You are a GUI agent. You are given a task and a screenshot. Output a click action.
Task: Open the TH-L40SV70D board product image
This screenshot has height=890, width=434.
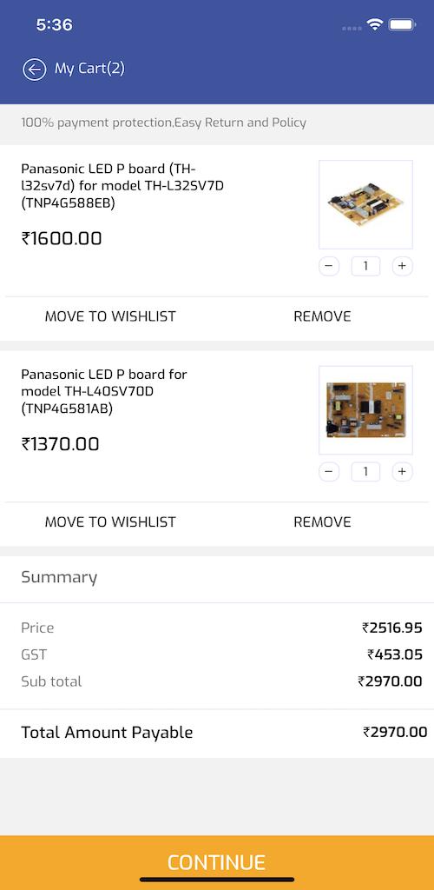pyautogui.click(x=365, y=410)
